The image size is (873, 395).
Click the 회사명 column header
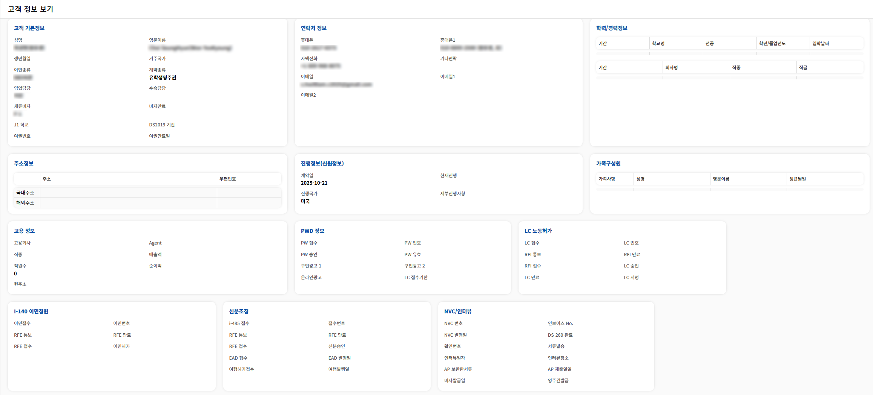[671, 68]
